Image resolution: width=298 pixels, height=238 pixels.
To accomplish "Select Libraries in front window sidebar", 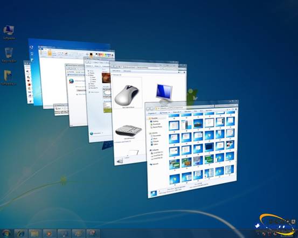I will coord(154,133).
